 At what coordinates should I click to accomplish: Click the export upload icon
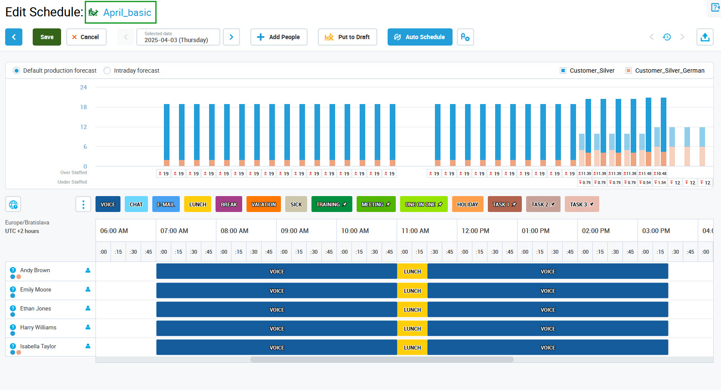coord(705,37)
